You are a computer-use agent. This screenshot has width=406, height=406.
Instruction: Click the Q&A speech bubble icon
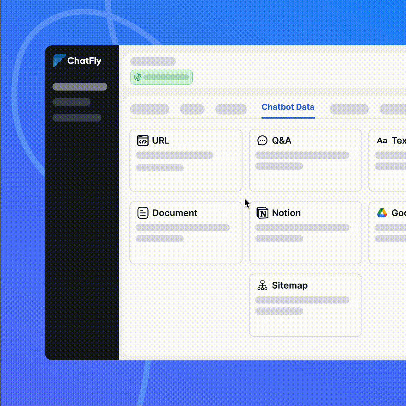tap(262, 140)
